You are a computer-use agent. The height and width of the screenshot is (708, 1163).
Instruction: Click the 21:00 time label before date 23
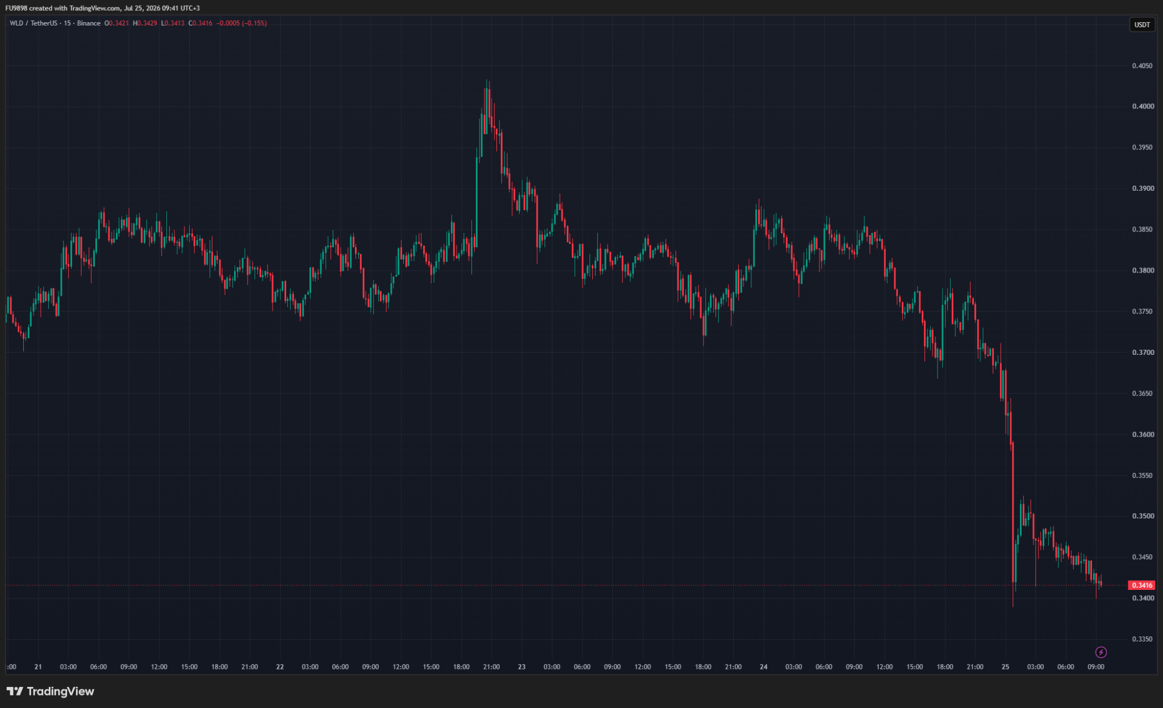491,667
